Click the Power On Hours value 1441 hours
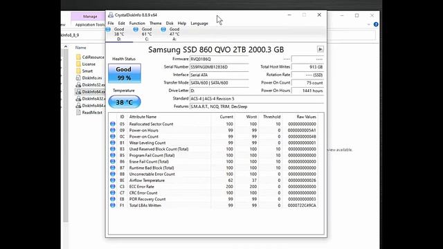 [307, 91]
